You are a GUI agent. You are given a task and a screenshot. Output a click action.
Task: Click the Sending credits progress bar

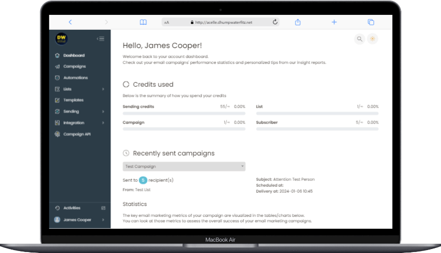click(184, 114)
